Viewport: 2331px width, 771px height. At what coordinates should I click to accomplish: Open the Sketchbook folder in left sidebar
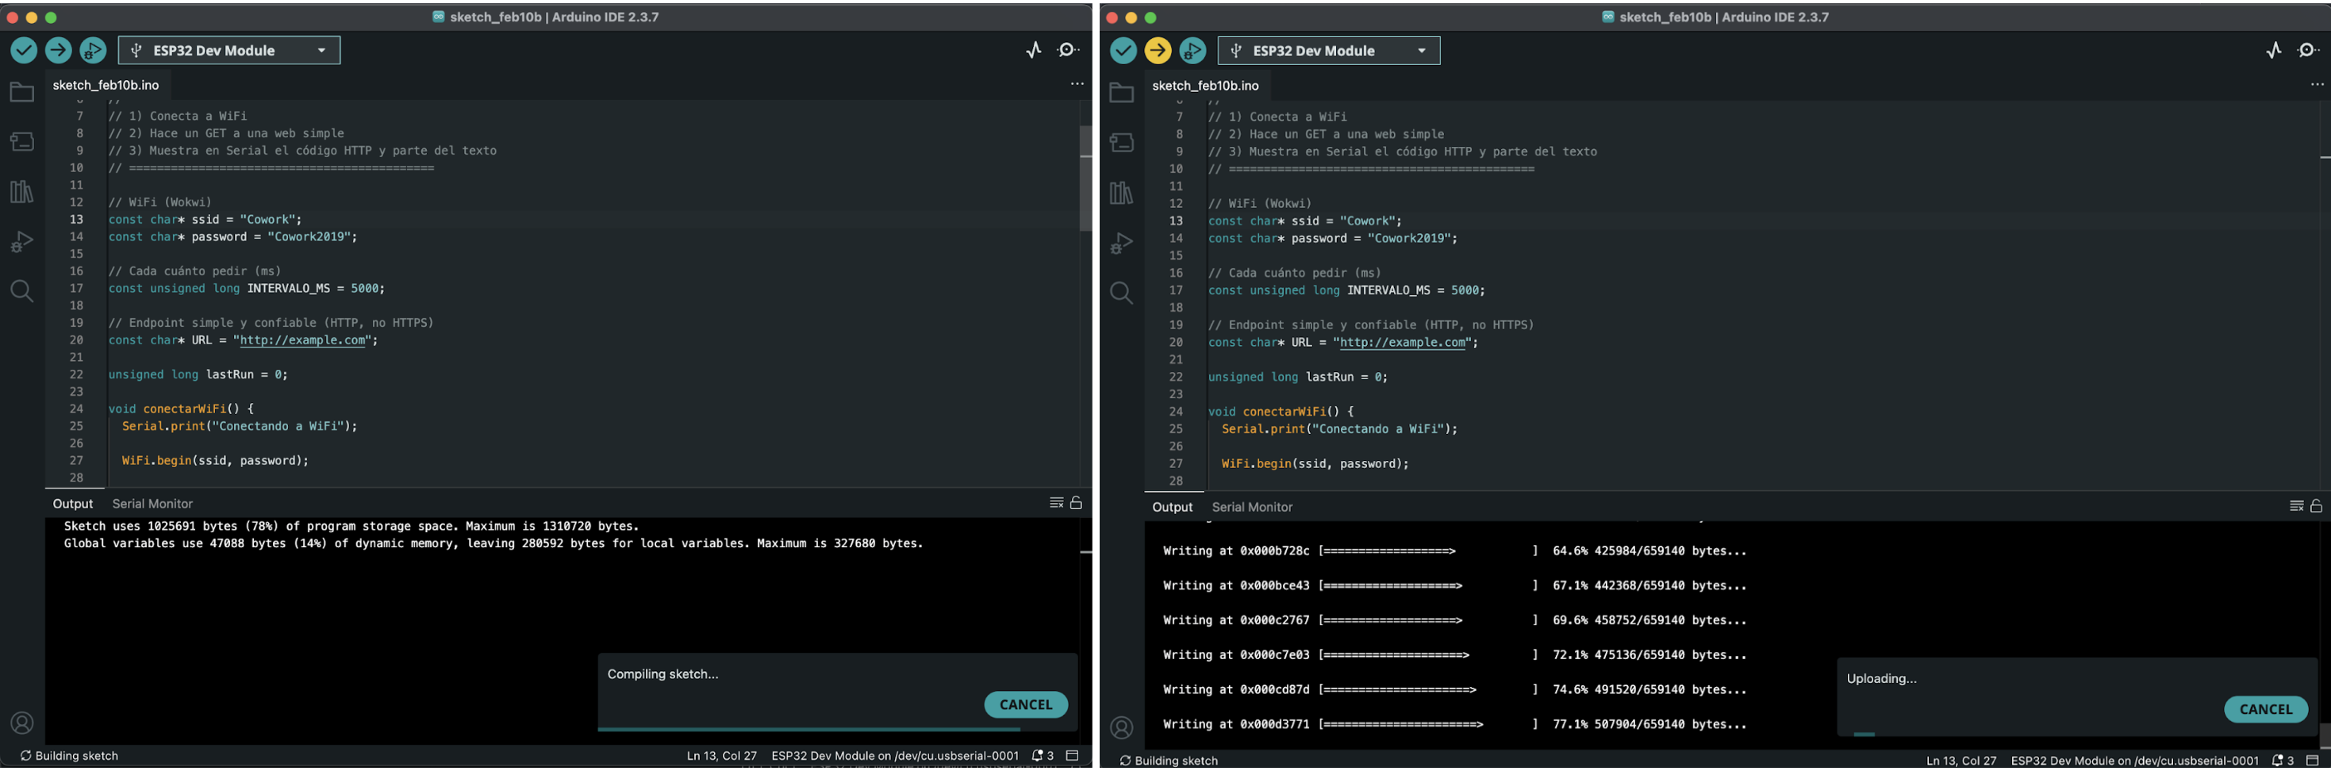tap(21, 92)
